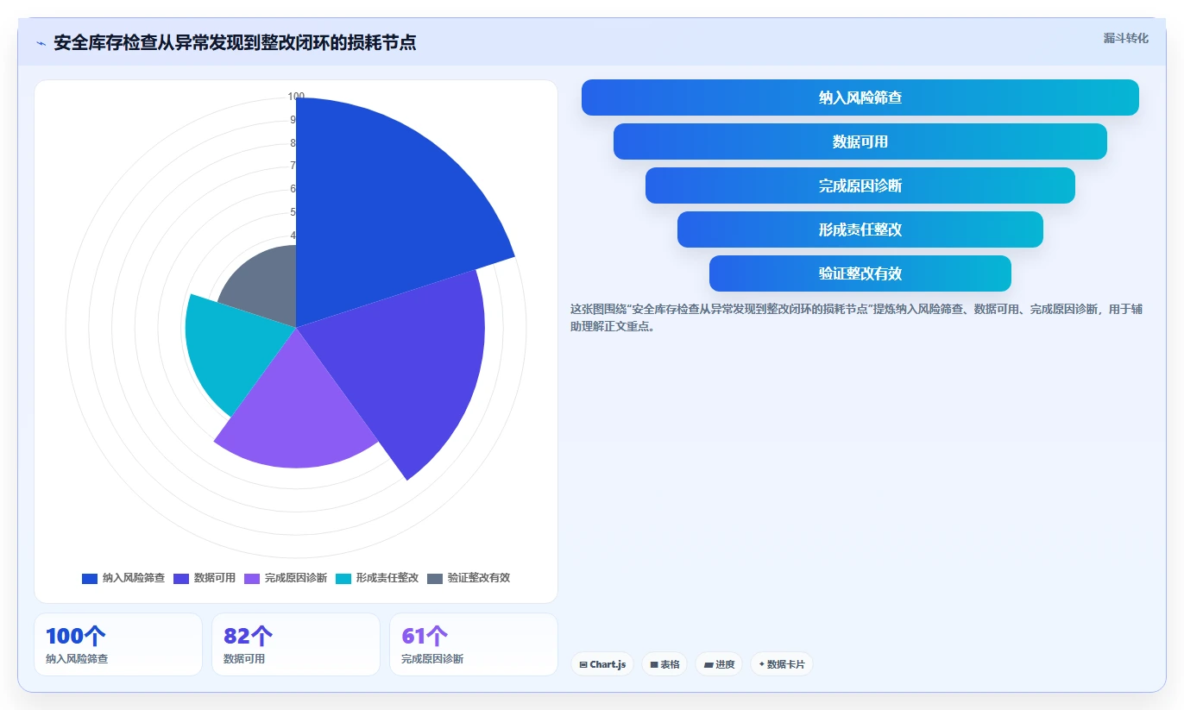Viewport: 1184px width, 710px height.
Task: Click the 数据可用 funnel bar
Action: tap(860, 141)
